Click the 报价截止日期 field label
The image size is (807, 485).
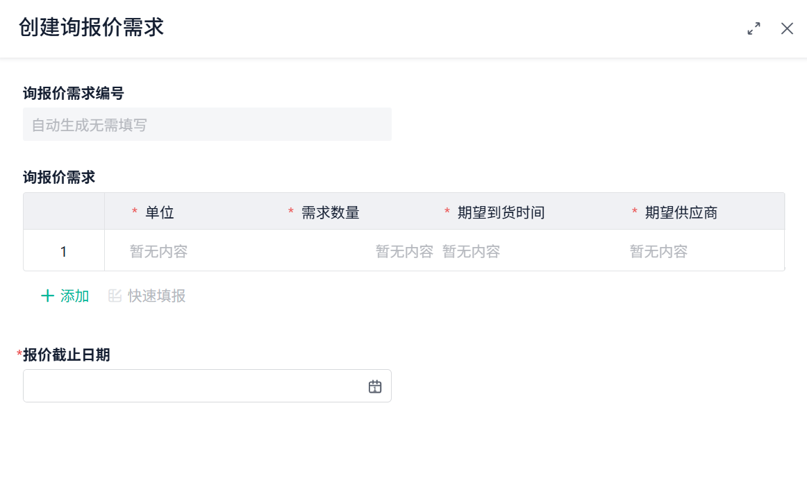tap(67, 355)
